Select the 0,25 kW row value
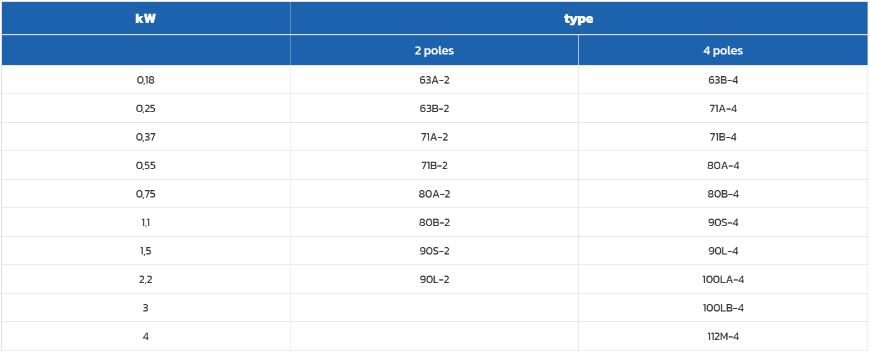Screen dimensions: 870x353 point(146,108)
